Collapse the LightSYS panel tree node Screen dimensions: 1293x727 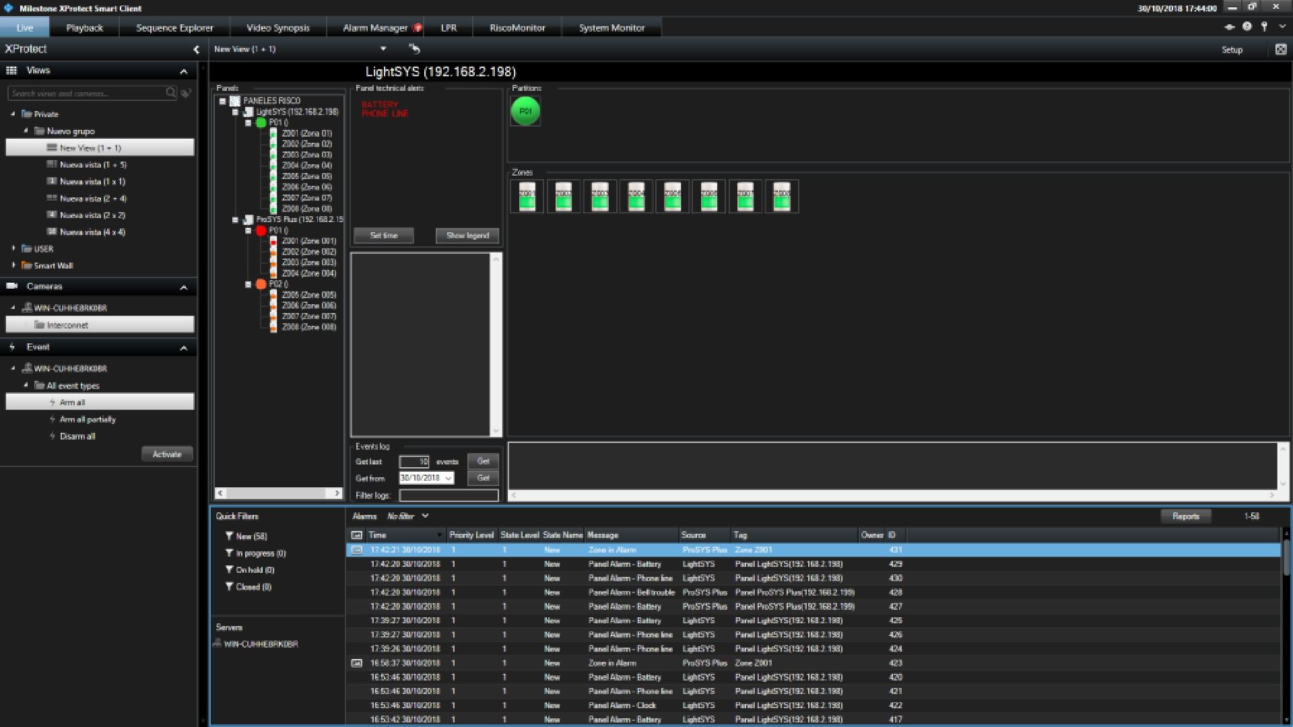pos(235,112)
